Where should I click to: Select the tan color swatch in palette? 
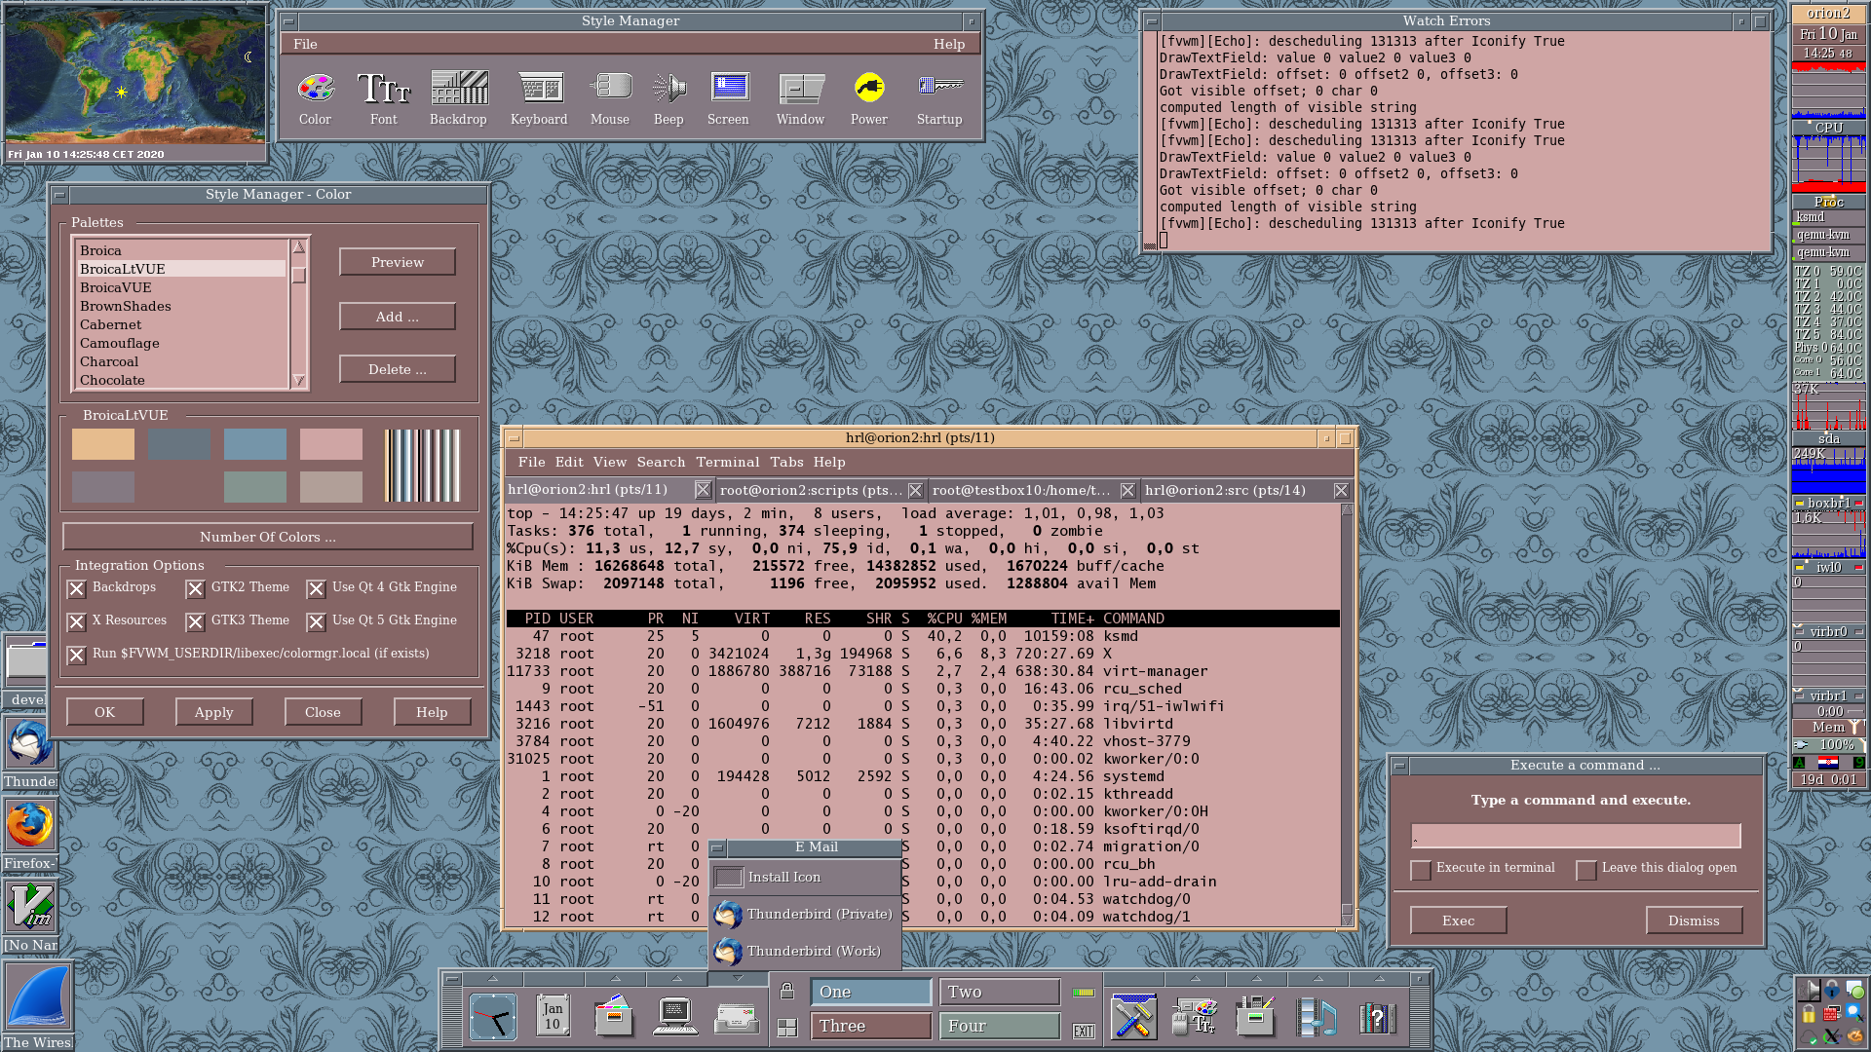point(103,444)
